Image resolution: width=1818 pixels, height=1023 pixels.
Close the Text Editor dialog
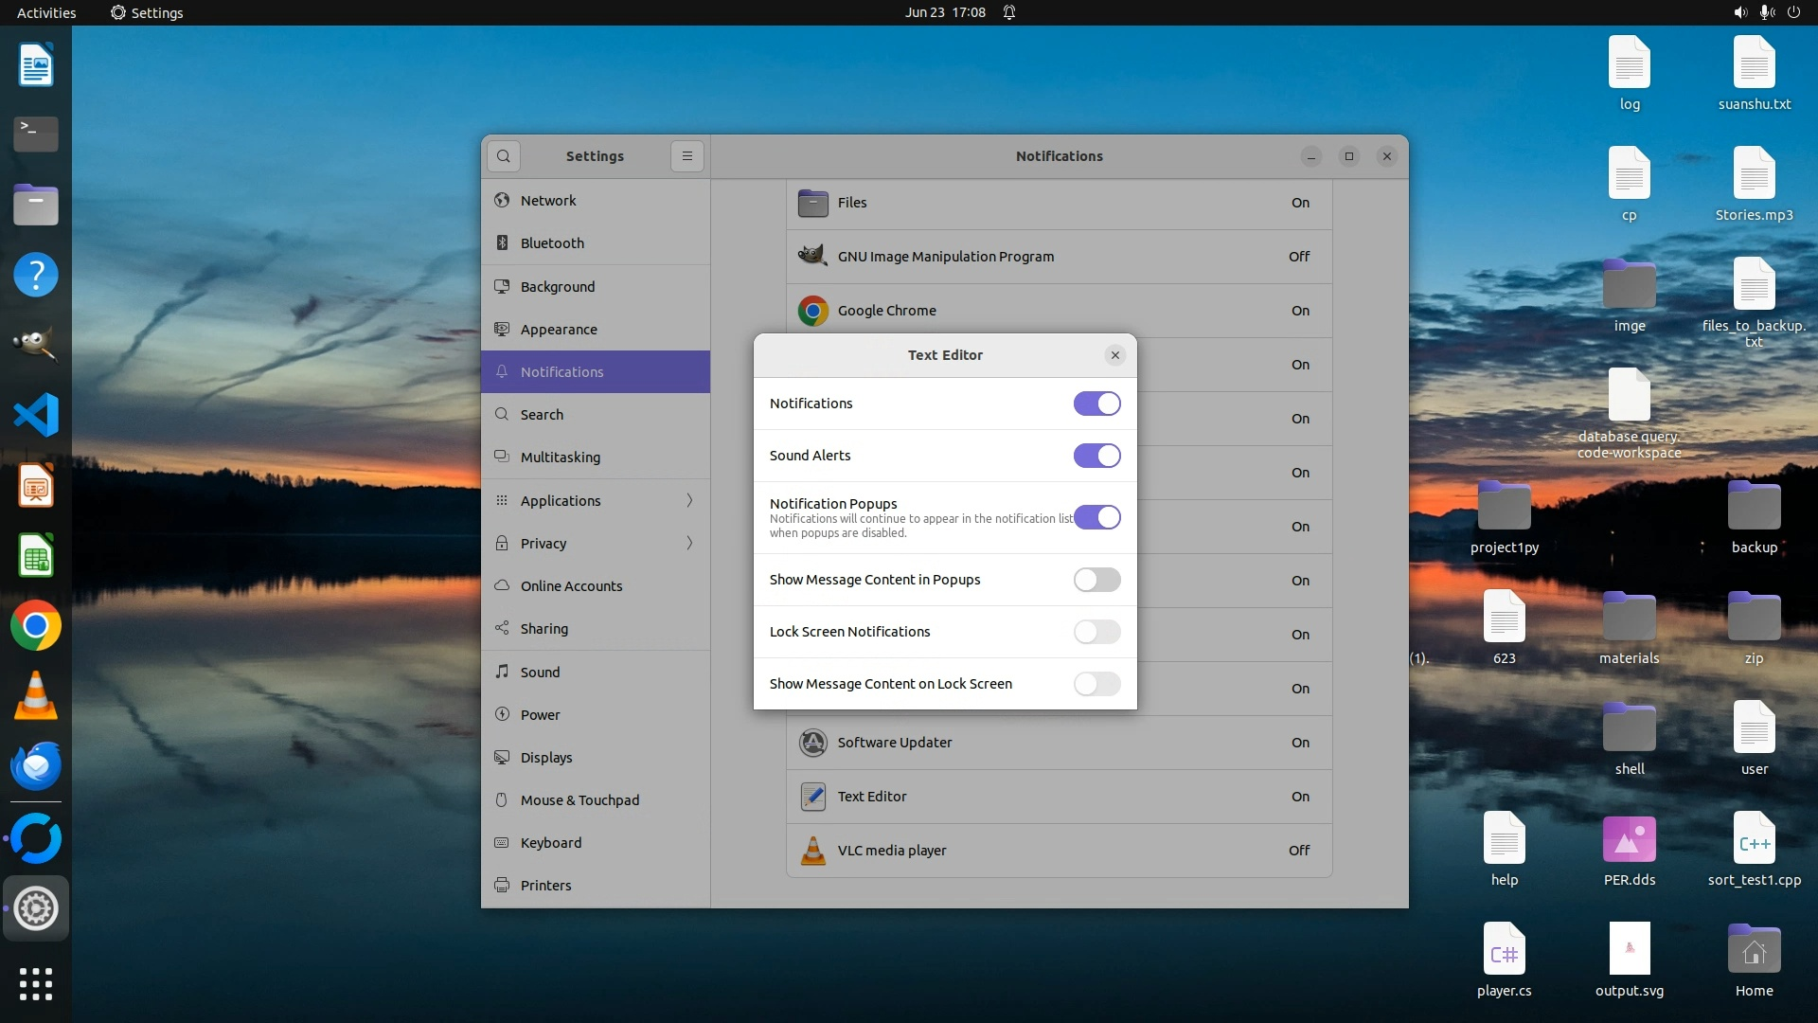[x=1114, y=355]
